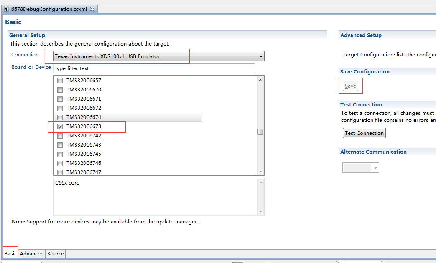Focus the Board or Device filter field
Screen dimensions: 436x263
click(154, 68)
